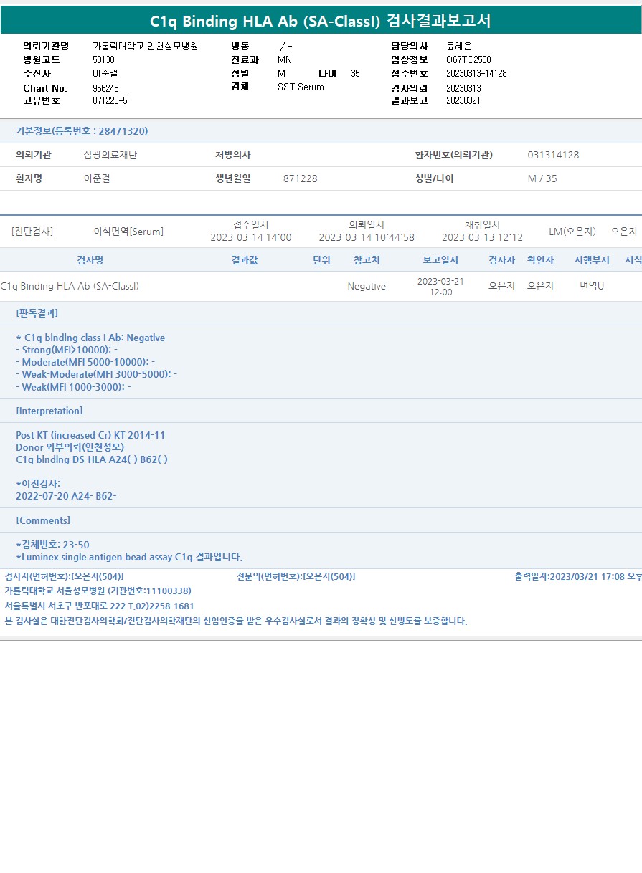Viewport: 642px width, 873px height.
Task: Click 'Donor 외부의뢰(인천성모)' line
Action: click(70, 447)
